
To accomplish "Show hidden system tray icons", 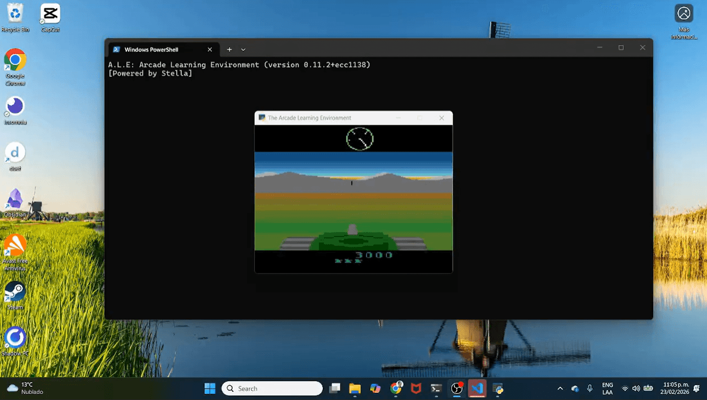I will point(560,388).
